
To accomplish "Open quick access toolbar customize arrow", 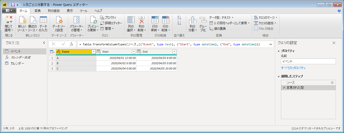I will point(17,5).
